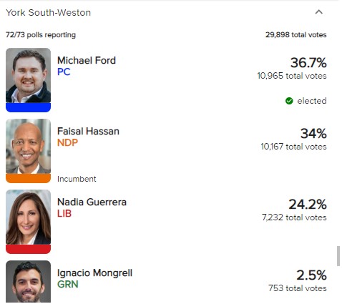The width and height of the screenshot is (342, 304).
Task: Click the York South-Weston riding title
Action: (48, 13)
